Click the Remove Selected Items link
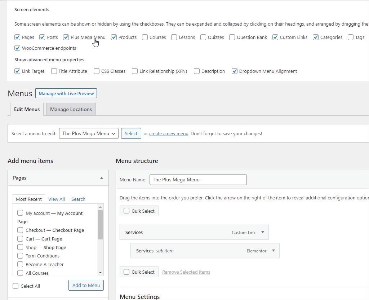The height and width of the screenshot is (300, 369). [x=186, y=272]
